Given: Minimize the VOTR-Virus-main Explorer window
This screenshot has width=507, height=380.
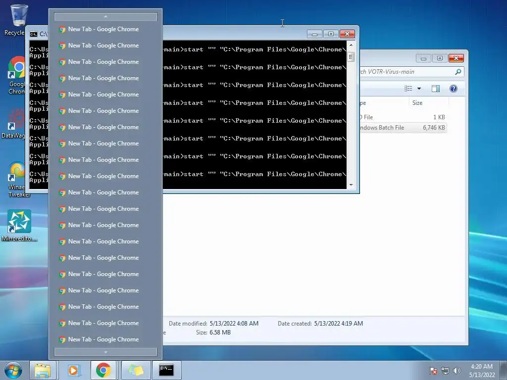Looking at the screenshot, I should click(x=424, y=58).
